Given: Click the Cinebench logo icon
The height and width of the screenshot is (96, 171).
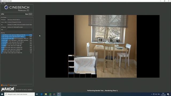Looking at the screenshot, I should coord(6,7).
